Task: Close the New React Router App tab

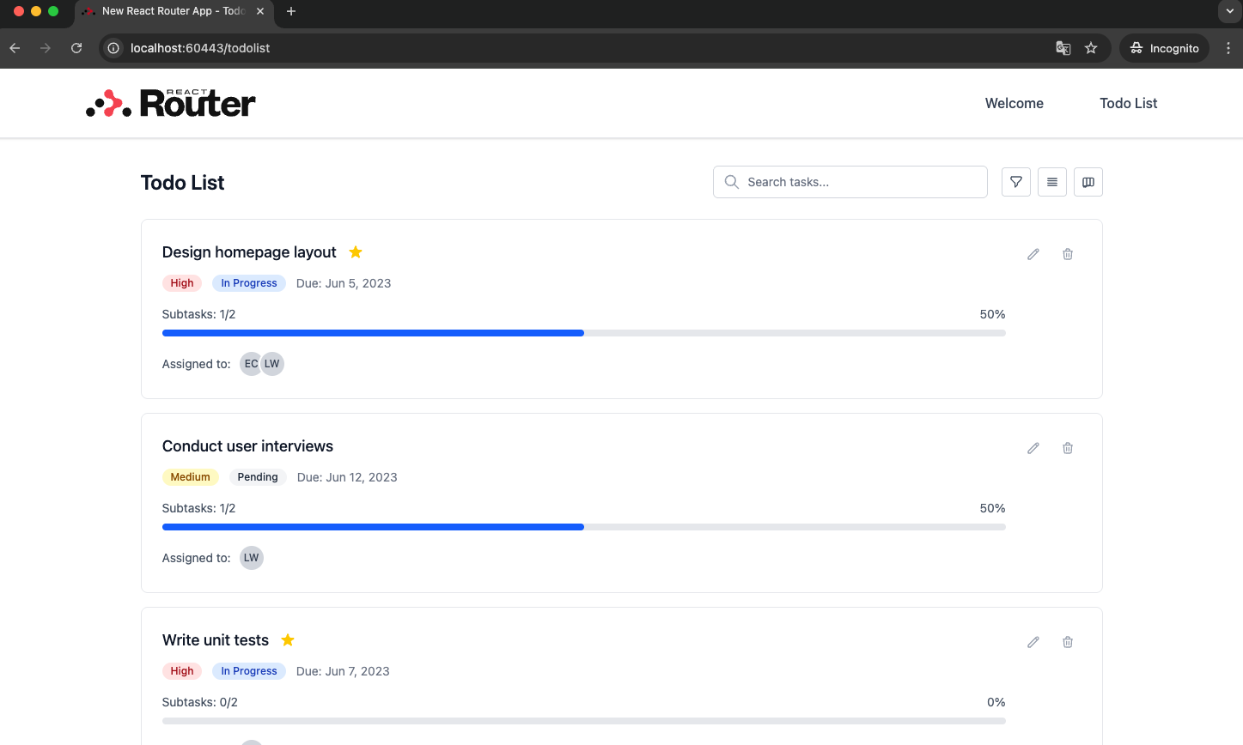Action: (x=260, y=11)
